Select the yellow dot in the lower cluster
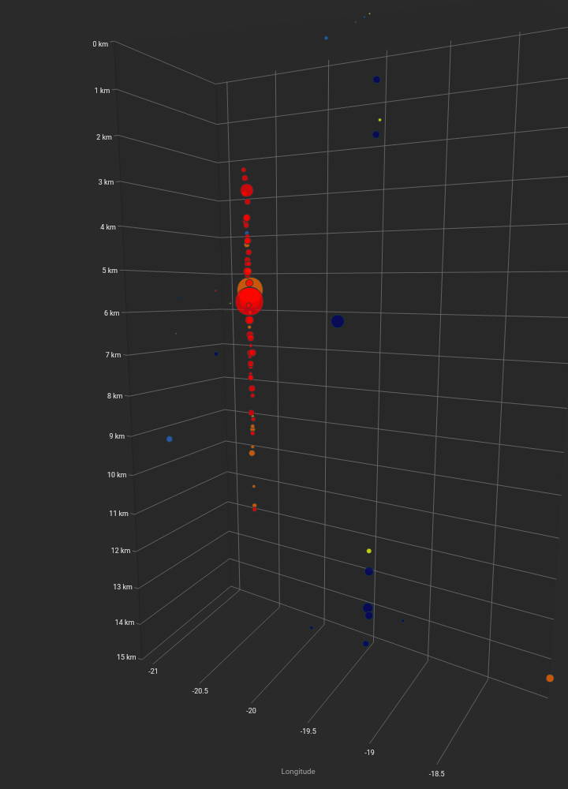This screenshot has width=568, height=789. pos(369,551)
